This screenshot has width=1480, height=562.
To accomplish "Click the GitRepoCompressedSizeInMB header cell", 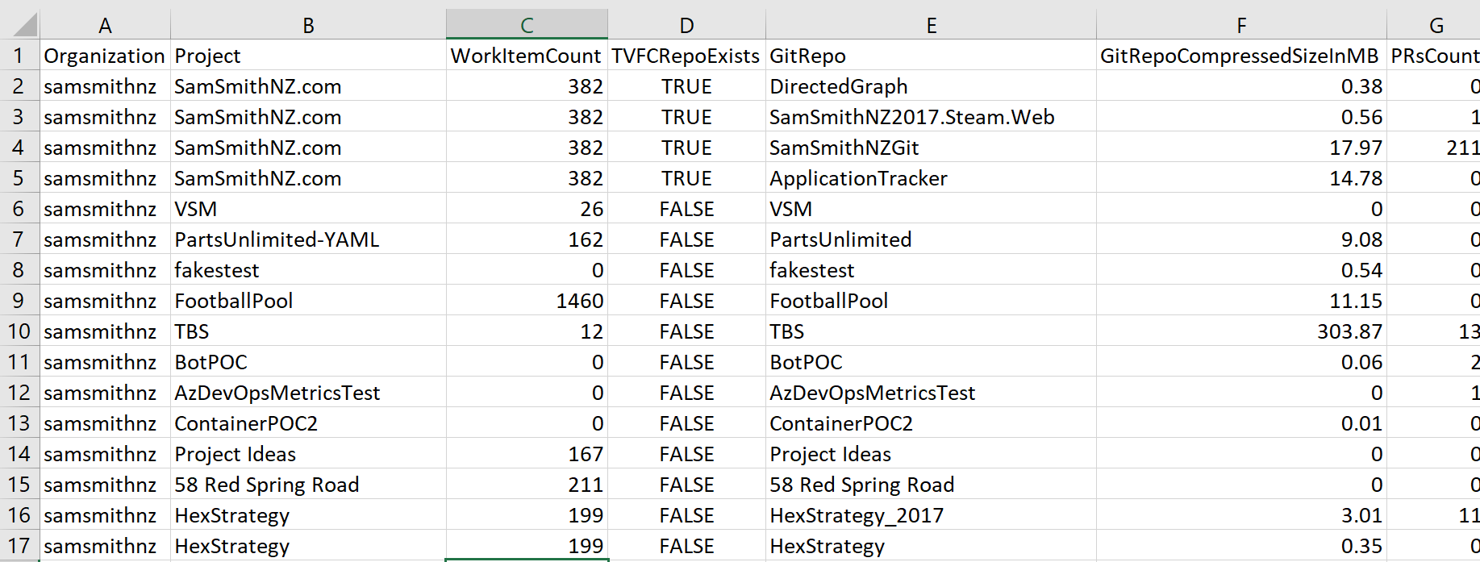I will tap(1241, 56).
